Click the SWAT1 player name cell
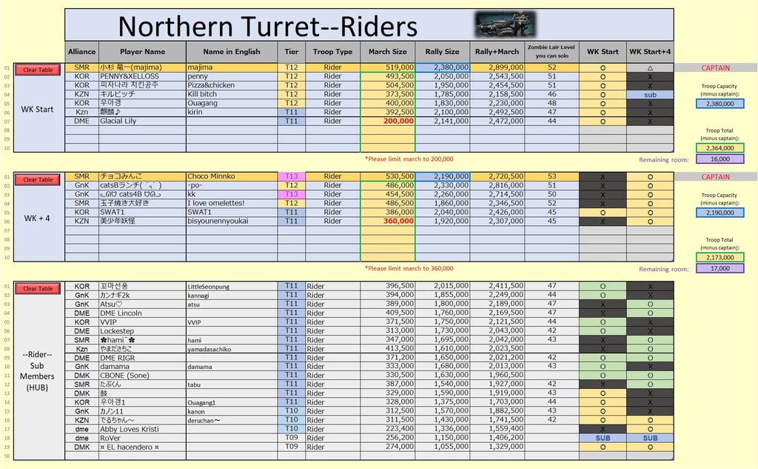Screen dimensions: 758x469 click(142, 212)
